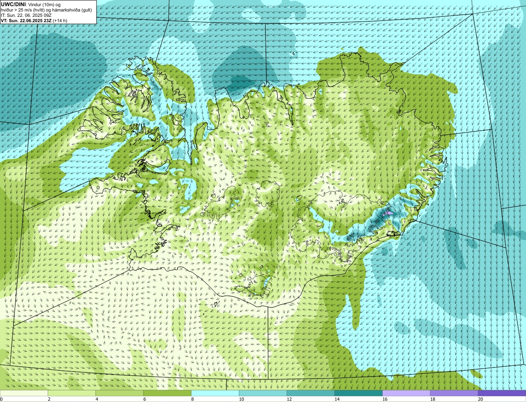The width and height of the screenshot is (526, 402).
Task: Click the green legend swatch between 6 and 8
Action: pyautogui.click(x=167, y=393)
